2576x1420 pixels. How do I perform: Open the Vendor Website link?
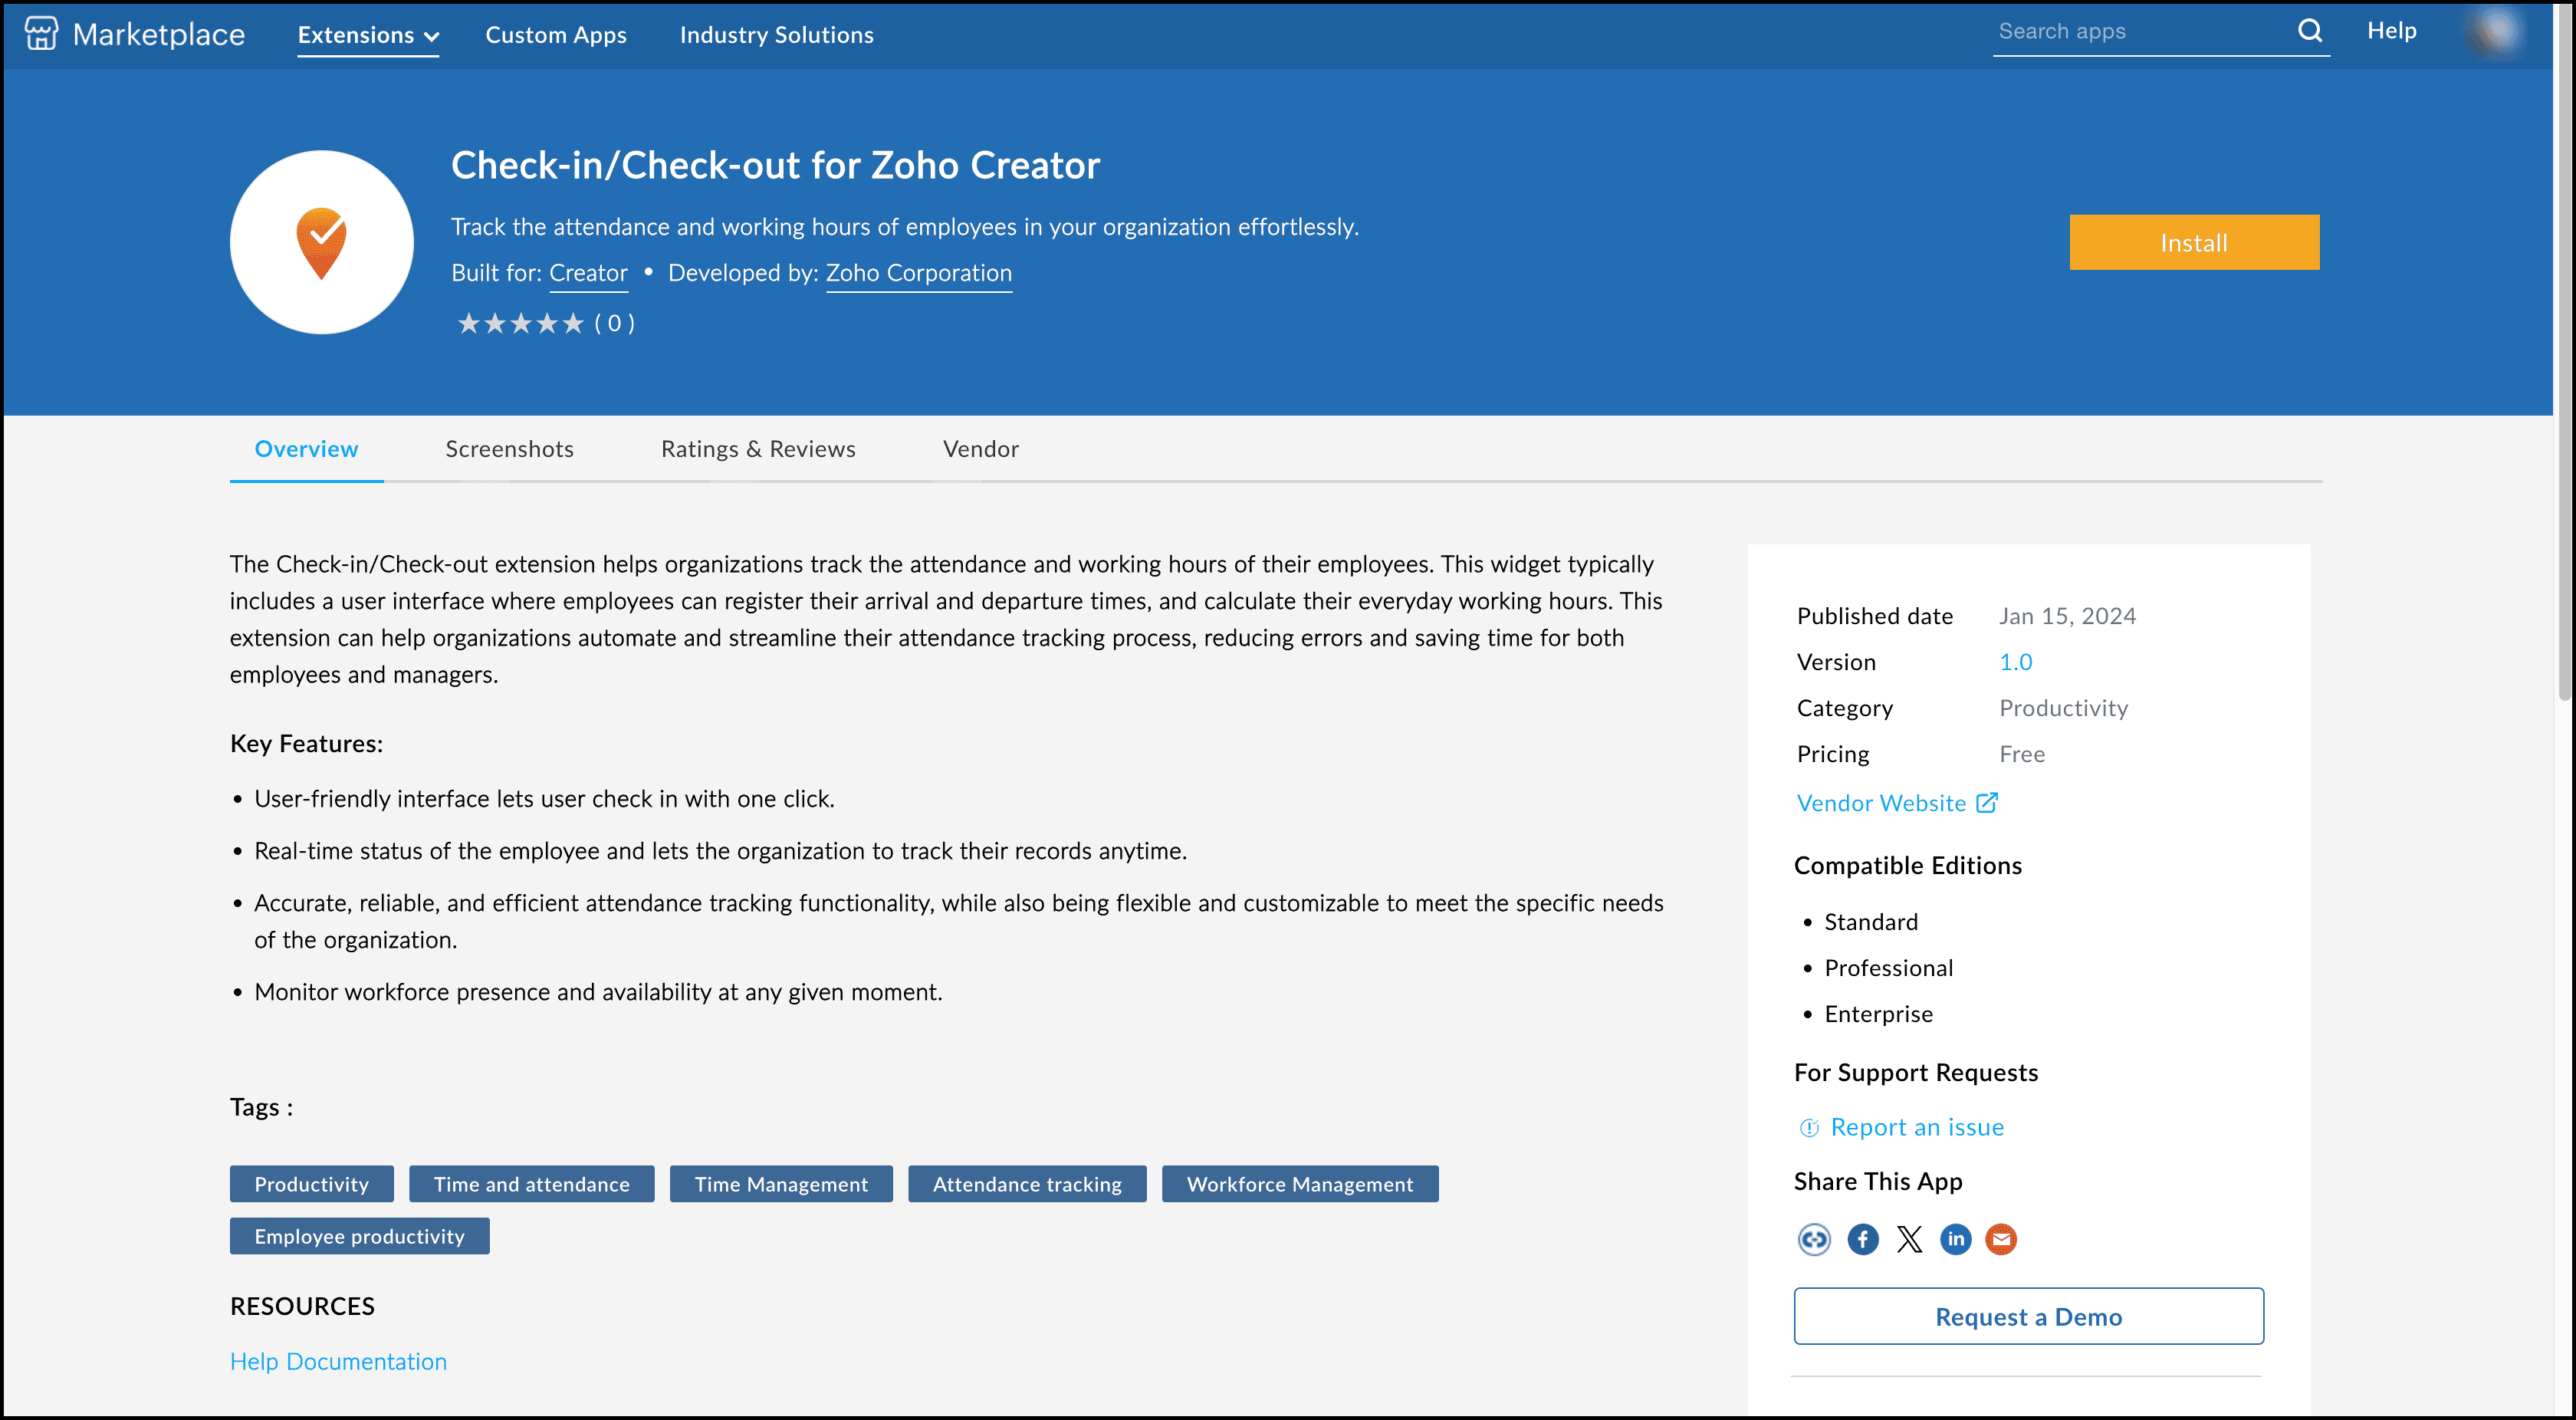1881,803
